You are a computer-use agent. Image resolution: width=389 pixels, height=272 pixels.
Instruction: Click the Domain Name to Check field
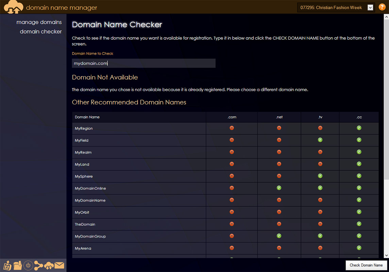pos(143,63)
